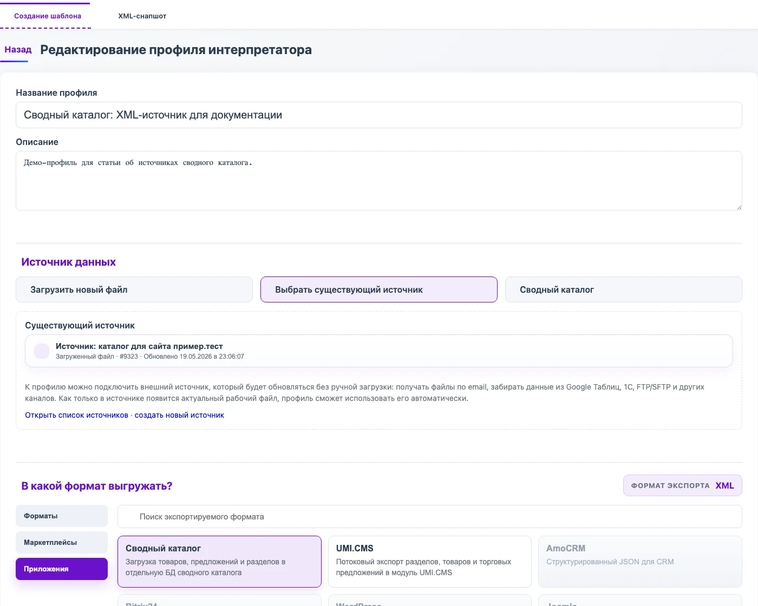The width and height of the screenshot is (758, 606).
Task: Open the XML-снапшот tab
Action: tap(142, 16)
